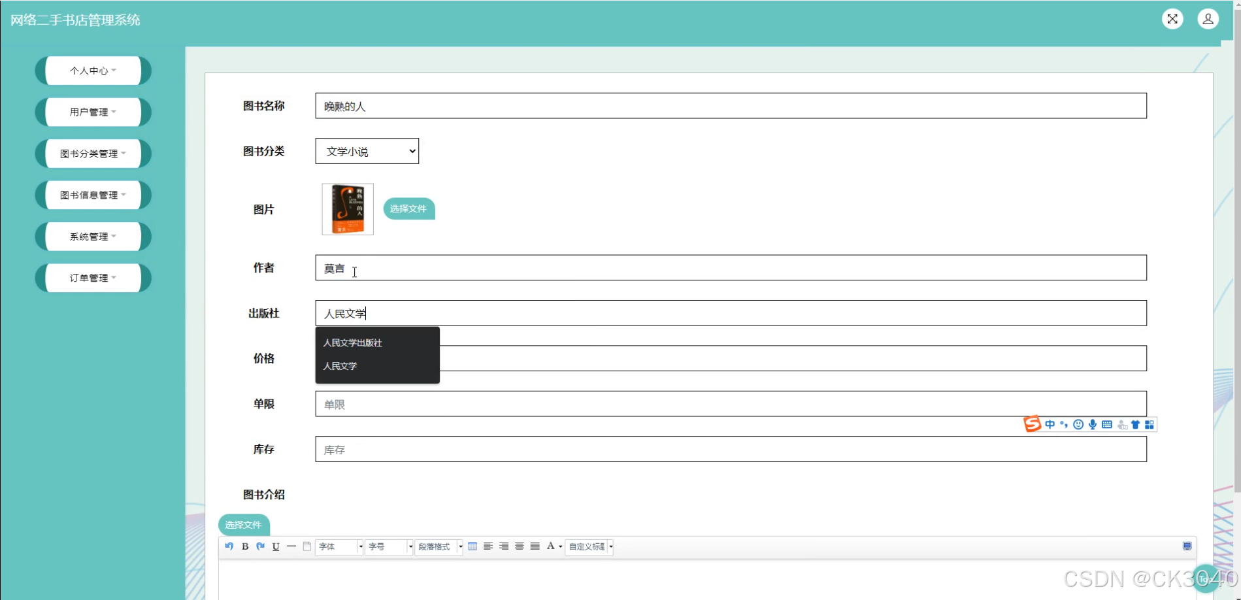Click the microphone voice input icon
Screen dimensions: 1241x600
1093,425
